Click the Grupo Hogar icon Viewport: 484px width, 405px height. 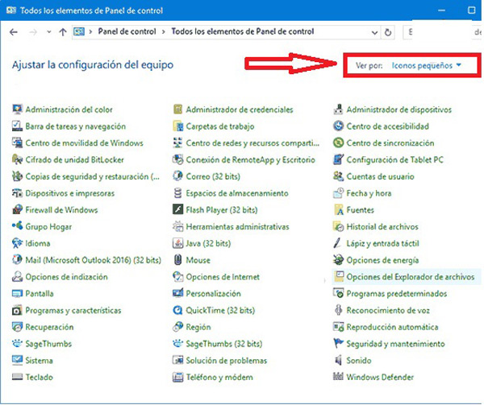(x=17, y=226)
